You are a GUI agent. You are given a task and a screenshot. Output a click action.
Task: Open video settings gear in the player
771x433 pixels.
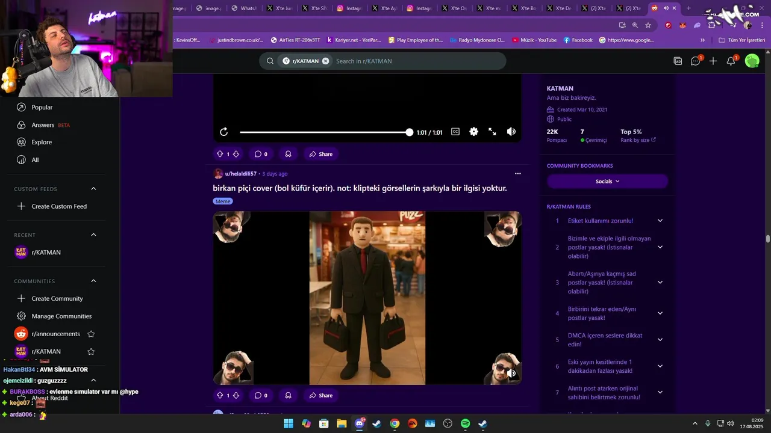[x=474, y=132]
